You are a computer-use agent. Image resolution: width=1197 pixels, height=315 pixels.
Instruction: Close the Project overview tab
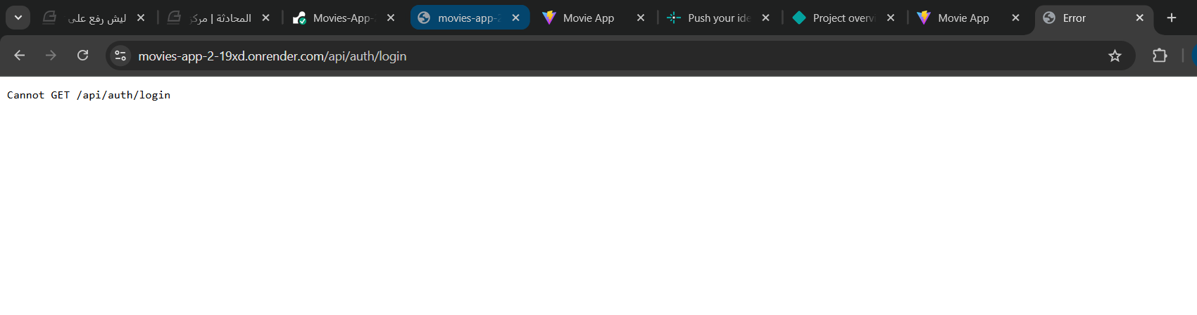point(891,18)
